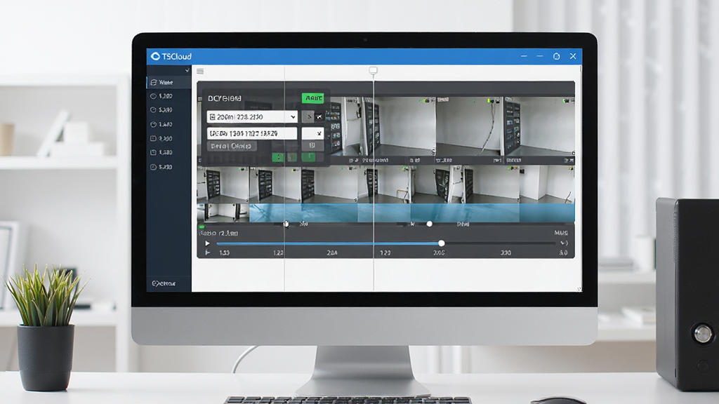This screenshot has width=719, height=404.
Task: Click the entry at the sidebar's bottom
Action: click(x=163, y=283)
